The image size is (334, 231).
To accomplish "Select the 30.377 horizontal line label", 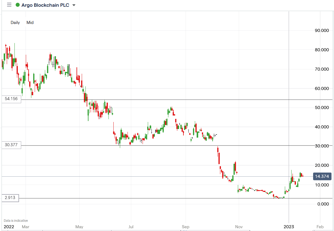I will click(11, 145).
